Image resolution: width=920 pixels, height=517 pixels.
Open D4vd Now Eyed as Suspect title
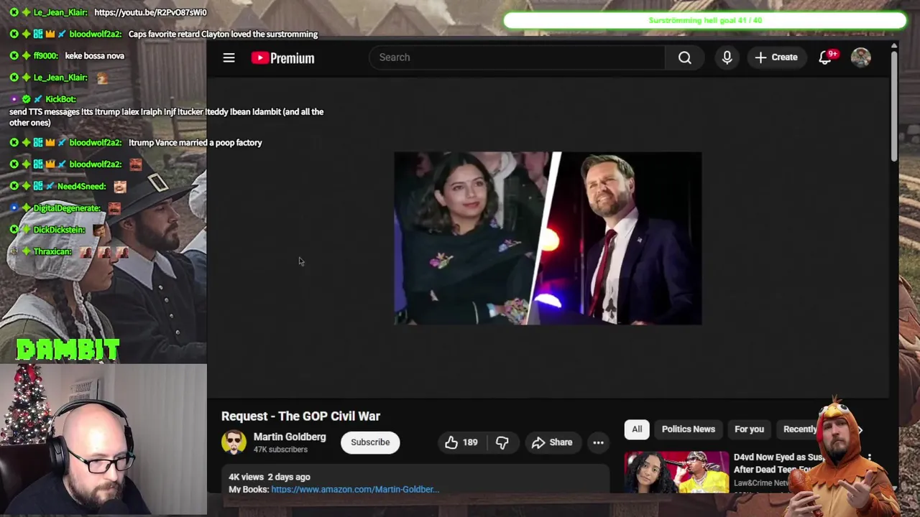778,463
